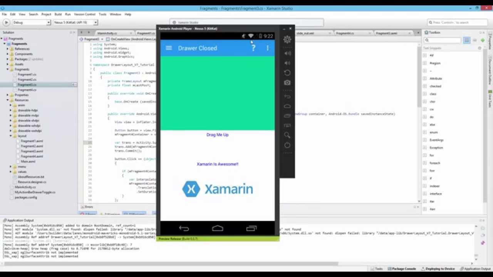Click the Toolbox search field
The image size is (493, 277).
443,40
